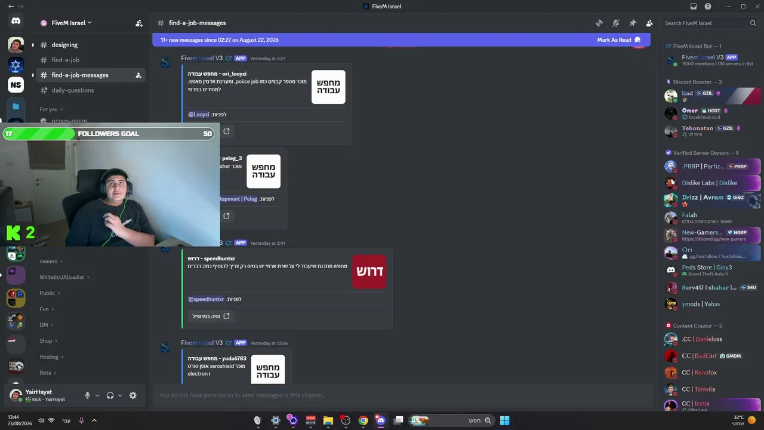This screenshot has height=430, width=764.
Task: Open the red speedhuntxr embed thumbnail
Action: pyautogui.click(x=369, y=272)
